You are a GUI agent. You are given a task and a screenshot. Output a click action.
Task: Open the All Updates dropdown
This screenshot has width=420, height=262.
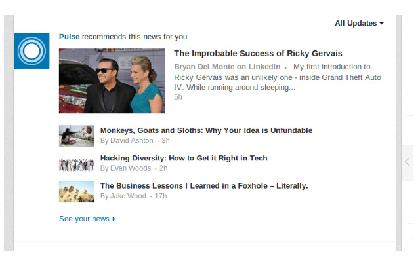[359, 23]
